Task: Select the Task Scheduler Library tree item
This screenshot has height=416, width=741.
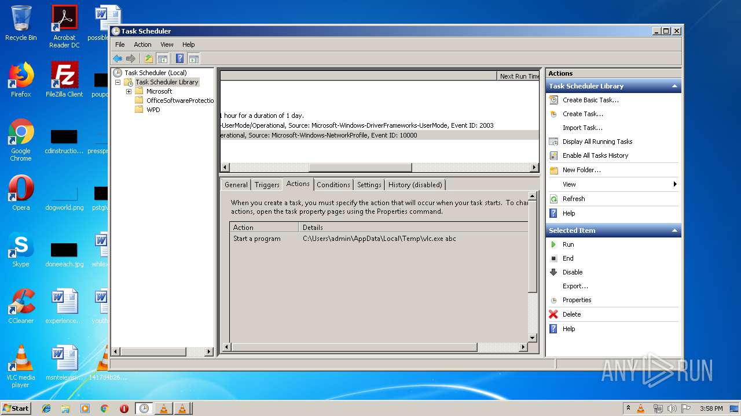Action: 167,82
